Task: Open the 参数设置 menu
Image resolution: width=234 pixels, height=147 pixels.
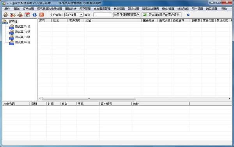Action: 119,9
